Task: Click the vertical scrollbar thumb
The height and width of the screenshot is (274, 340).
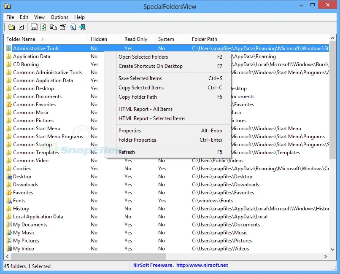Action: coord(332,100)
